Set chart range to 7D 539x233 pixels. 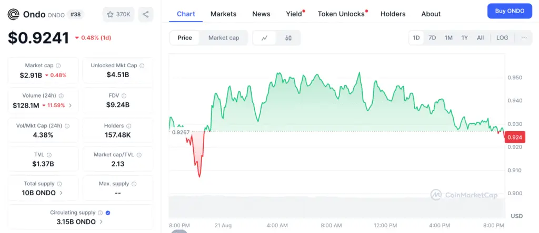tap(432, 38)
